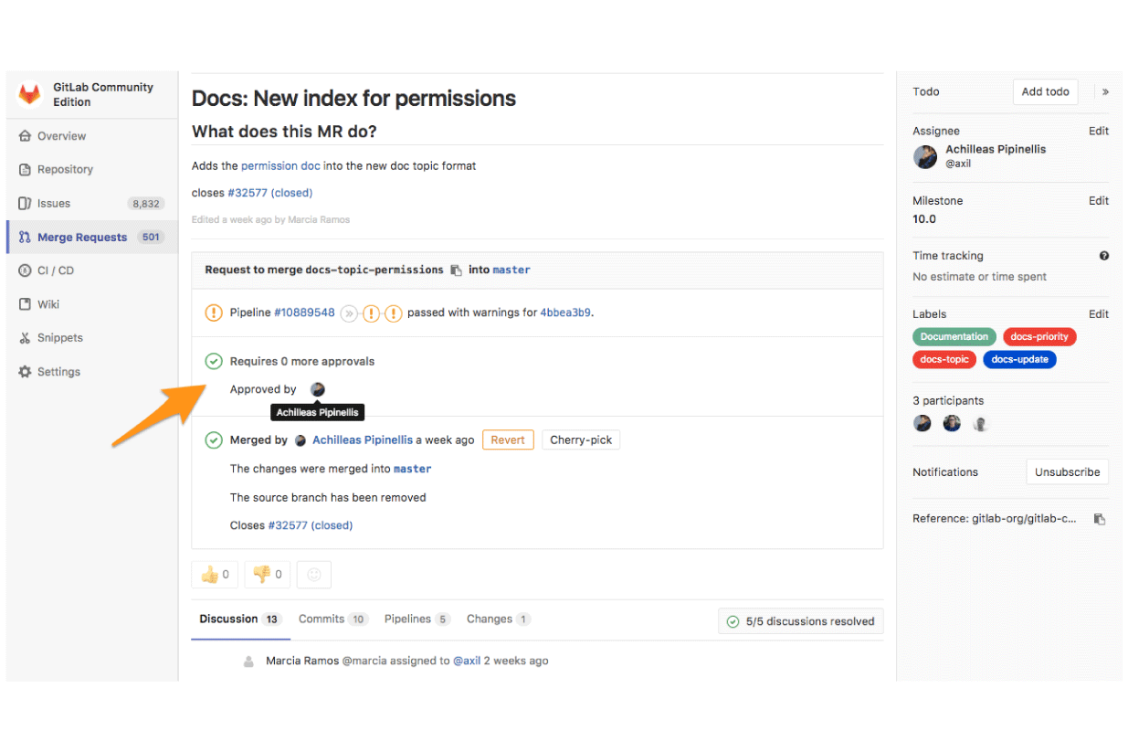1128x752 pixels.
Task: Collapse the right sidebar with the chevron
Action: [1105, 91]
